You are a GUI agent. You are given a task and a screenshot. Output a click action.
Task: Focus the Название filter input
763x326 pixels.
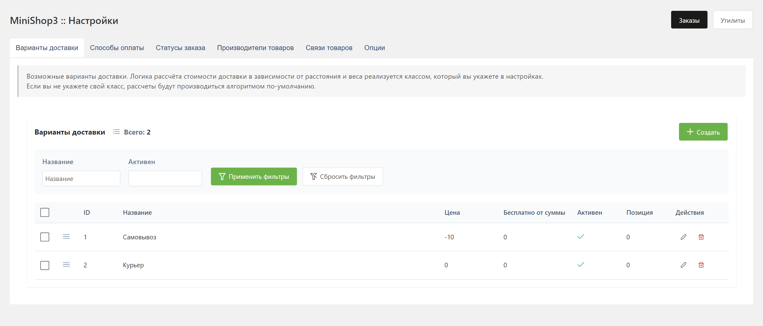81,178
